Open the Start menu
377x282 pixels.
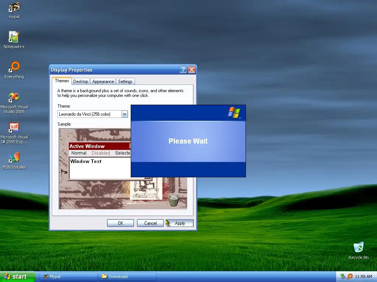[x=18, y=276]
